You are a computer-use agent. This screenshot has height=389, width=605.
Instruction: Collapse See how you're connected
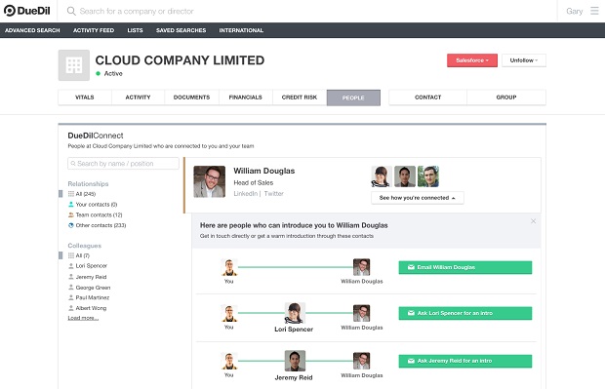(x=418, y=198)
